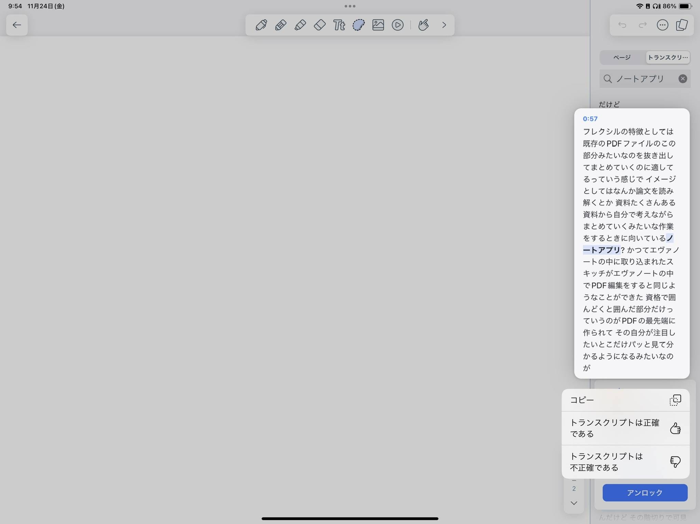
Task: Tap the back arrow to exit the note
Action: pyautogui.click(x=16, y=25)
